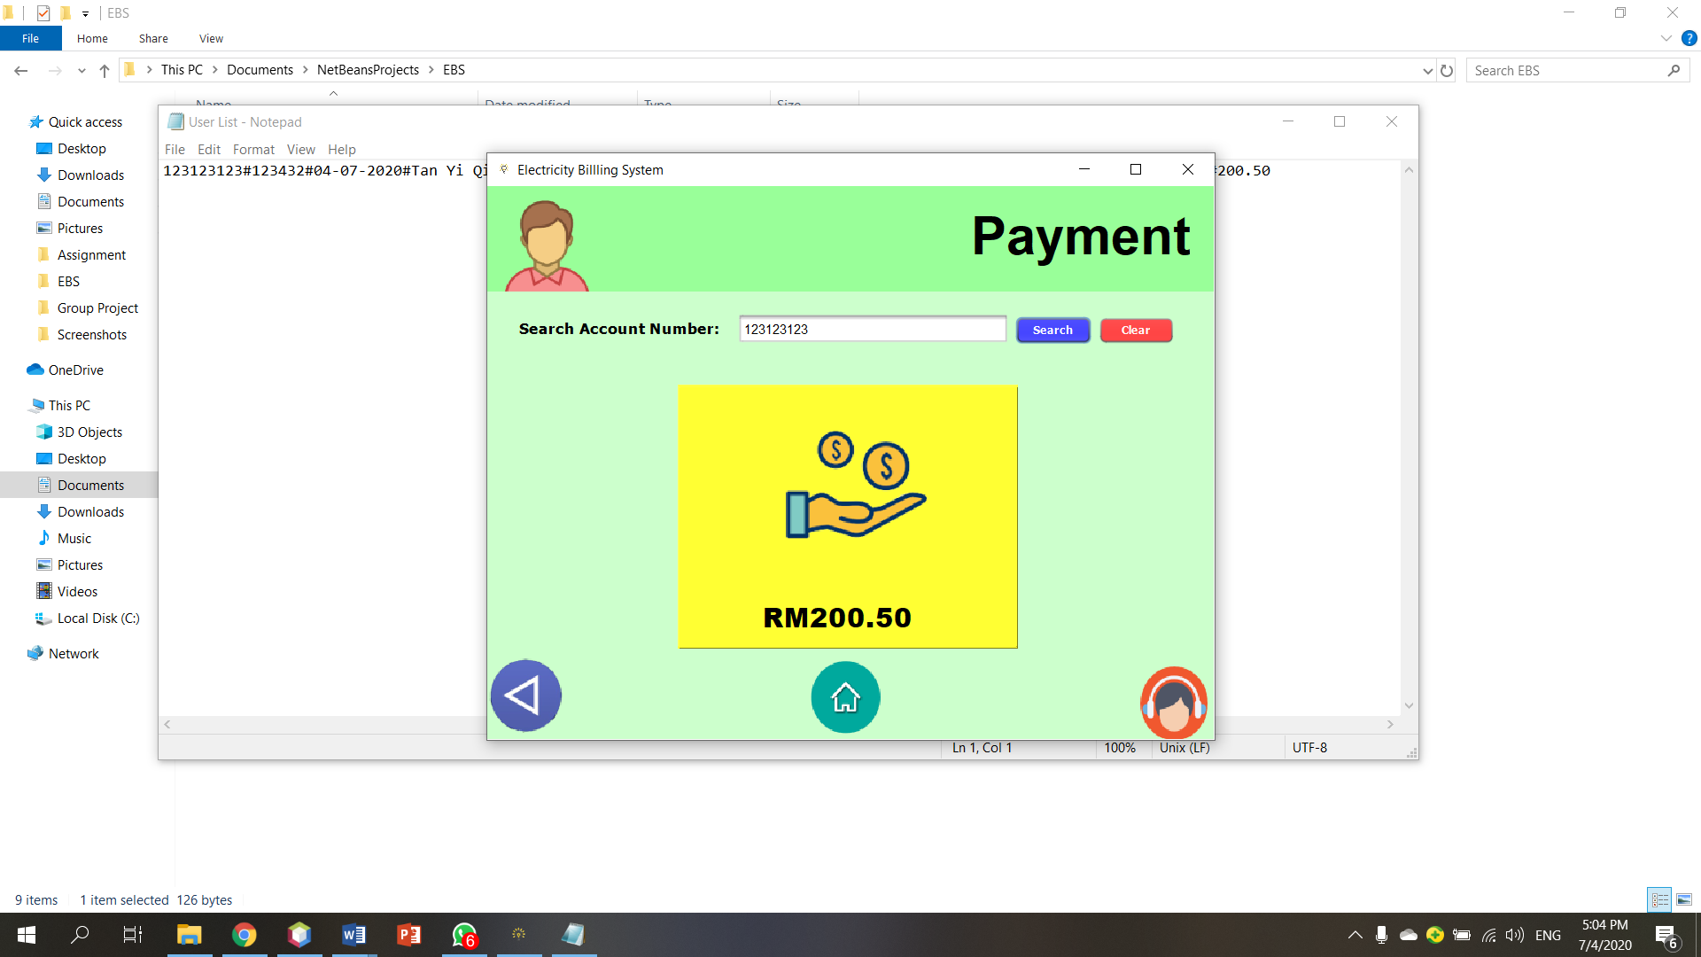Open the quick access toolbar customize dropdown

pyautogui.click(x=85, y=13)
